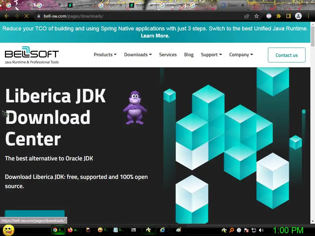Click the browser back arrow
The image size is (315, 236).
[x=7, y=16]
